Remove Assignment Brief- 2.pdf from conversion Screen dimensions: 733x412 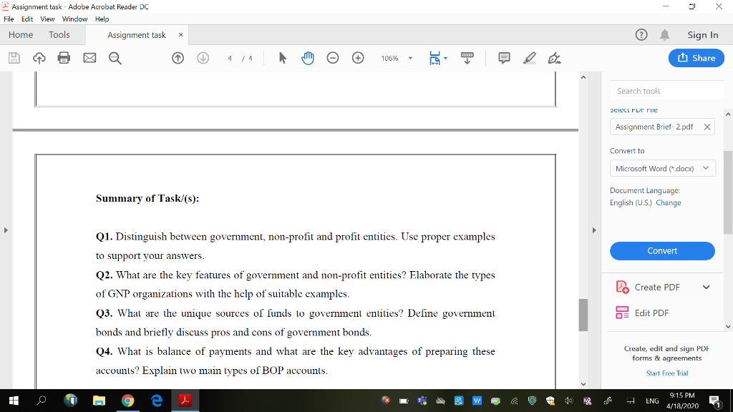click(707, 126)
